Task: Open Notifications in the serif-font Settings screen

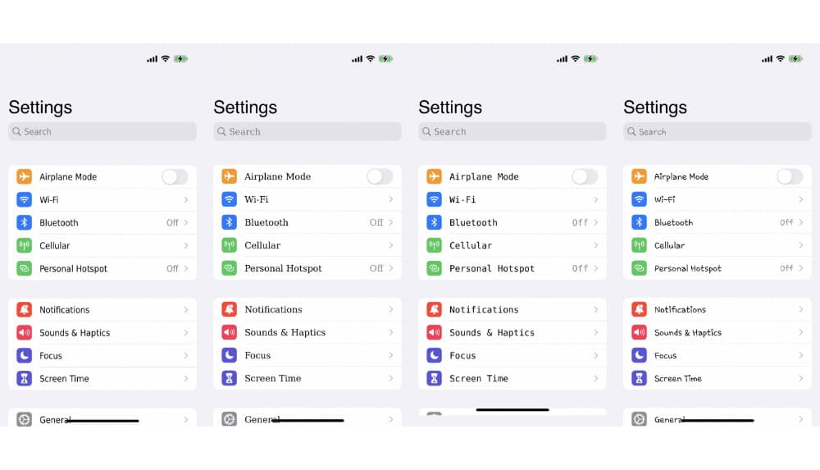Action: pos(307,309)
